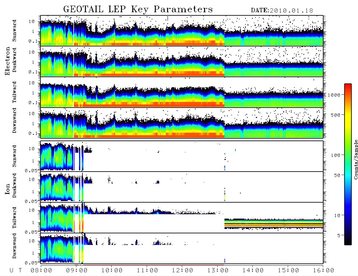Viewport: 358px width, 276px height.
Task: Click the Electron Duskward spectrogram panel
Action: click(x=182, y=61)
